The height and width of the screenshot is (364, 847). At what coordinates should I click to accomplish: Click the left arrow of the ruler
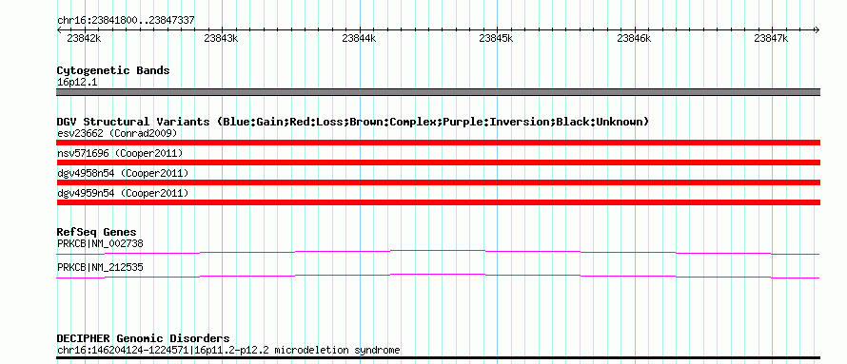[59, 30]
